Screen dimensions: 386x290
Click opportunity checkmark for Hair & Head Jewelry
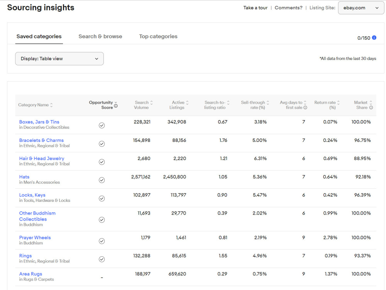(x=102, y=162)
